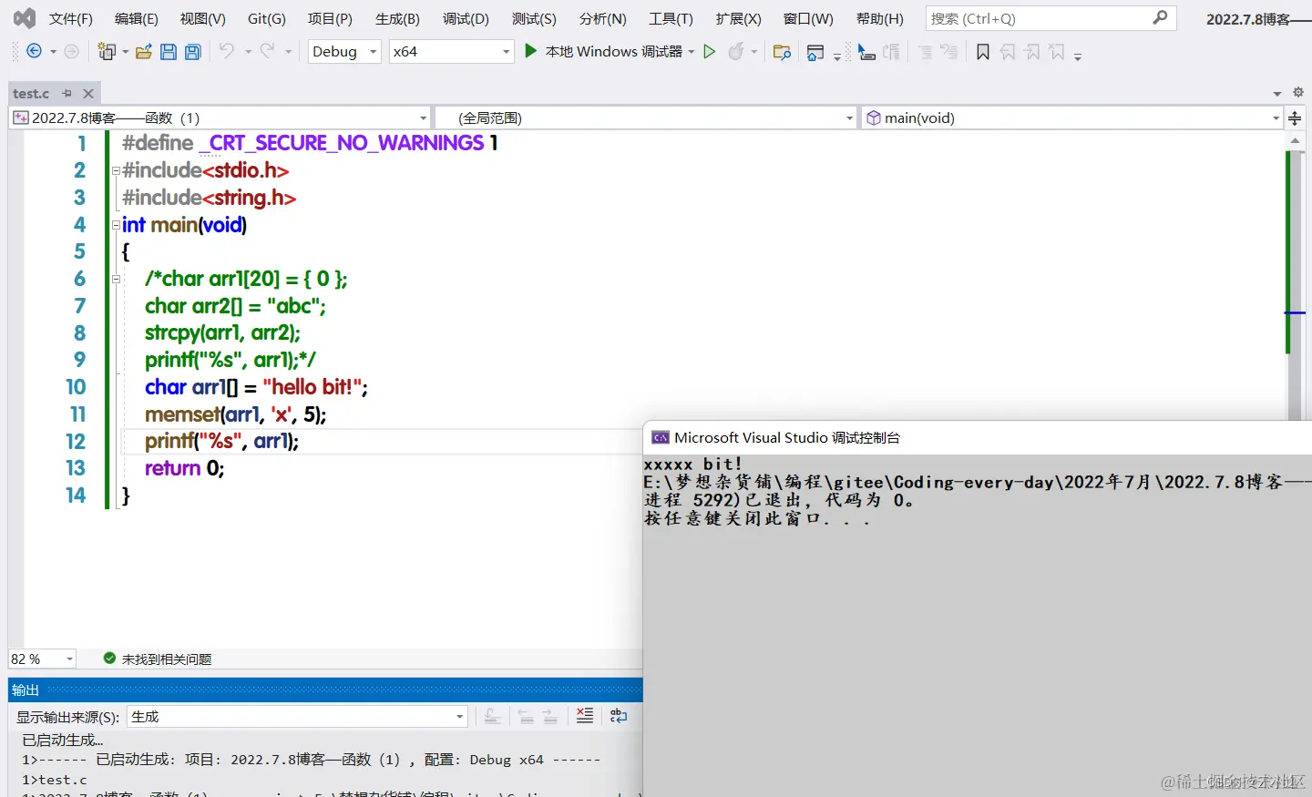Open the Debug configuration dropdown
Screen dimensions: 1312x797
pos(344,52)
